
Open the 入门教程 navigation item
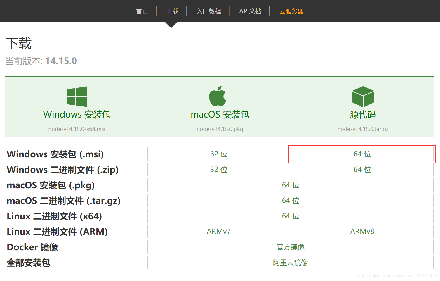tap(208, 11)
